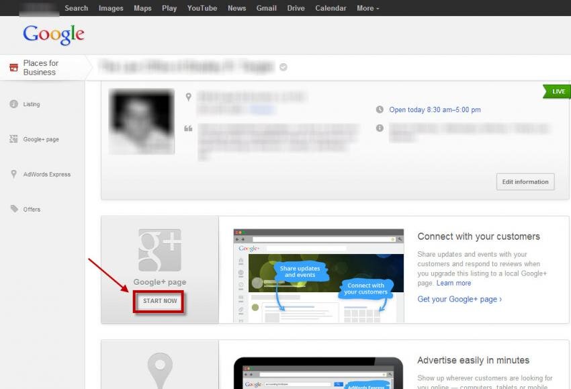The image size is (571, 389).
Task: Select the Places for Business tab
Action: coord(44,67)
